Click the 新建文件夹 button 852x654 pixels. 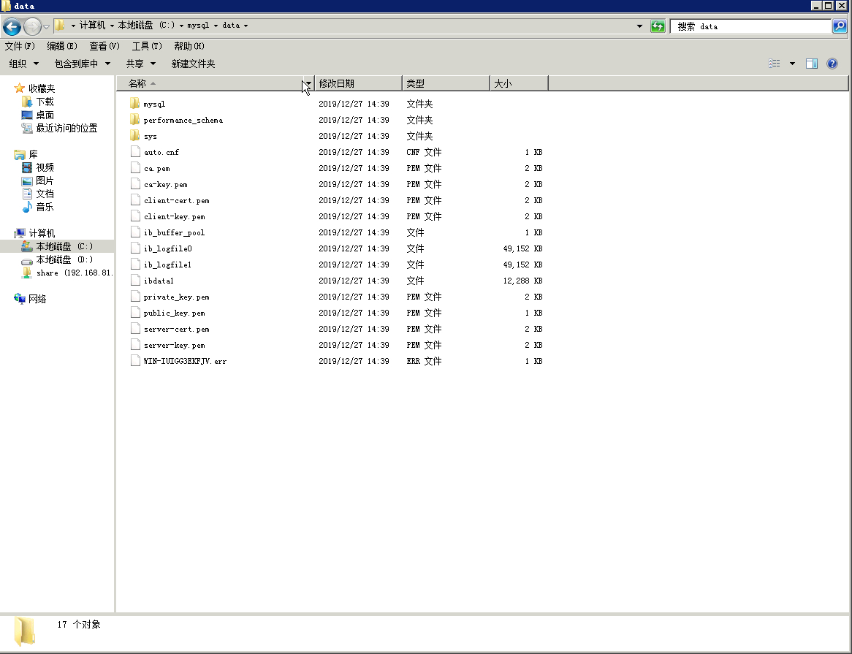pos(193,64)
